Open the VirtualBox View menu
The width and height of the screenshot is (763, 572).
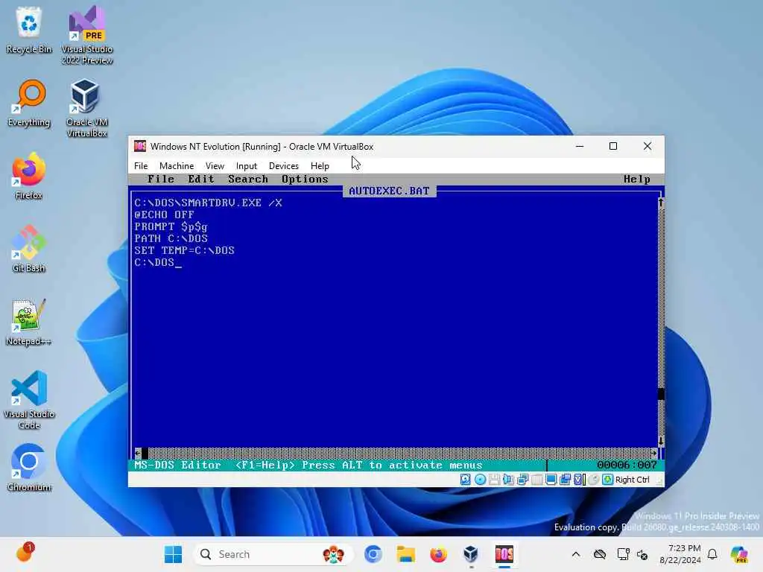point(215,166)
